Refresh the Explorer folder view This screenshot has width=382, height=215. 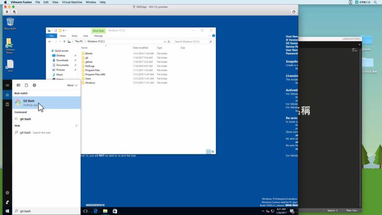click(x=169, y=42)
